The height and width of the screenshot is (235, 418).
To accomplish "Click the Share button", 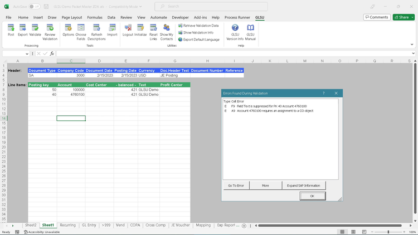I will (x=401, y=17).
